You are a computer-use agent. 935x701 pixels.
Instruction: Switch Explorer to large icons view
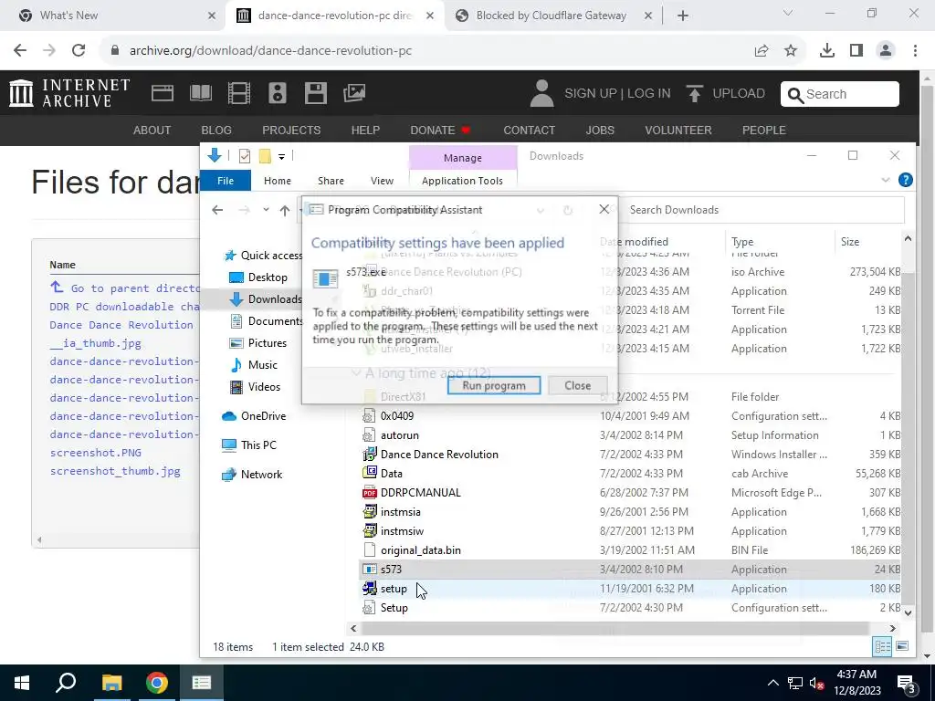(x=902, y=647)
